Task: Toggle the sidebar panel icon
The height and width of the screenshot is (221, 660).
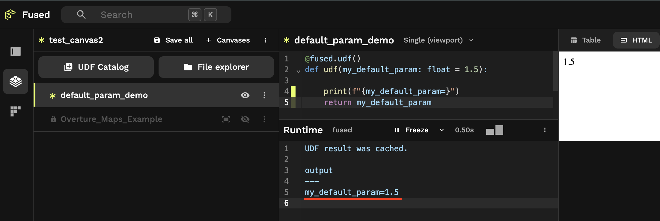Action: coord(16,52)
